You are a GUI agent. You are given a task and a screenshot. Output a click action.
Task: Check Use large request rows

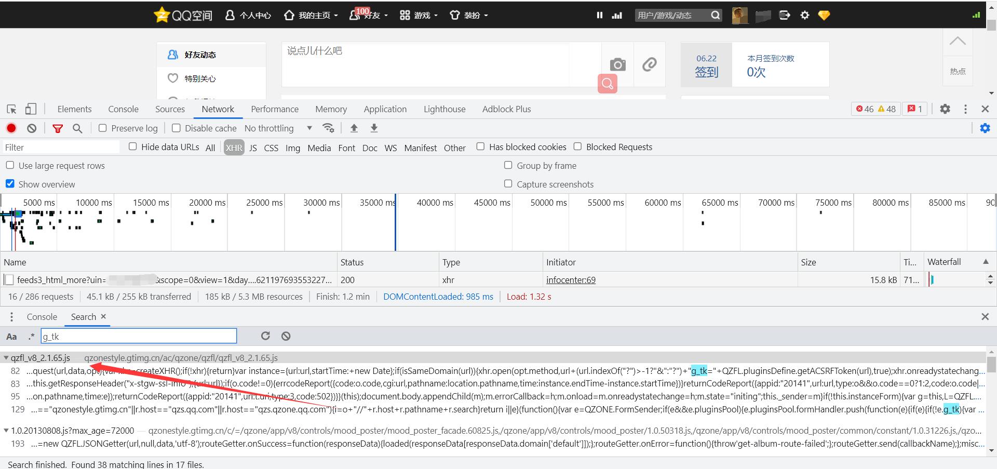10,165
